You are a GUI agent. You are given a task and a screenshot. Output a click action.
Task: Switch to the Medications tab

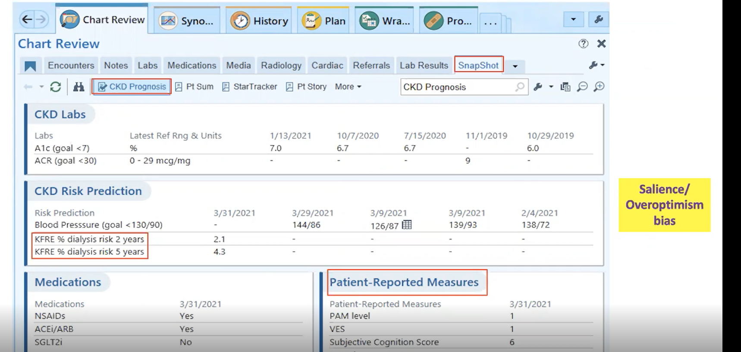pos(192,65)
